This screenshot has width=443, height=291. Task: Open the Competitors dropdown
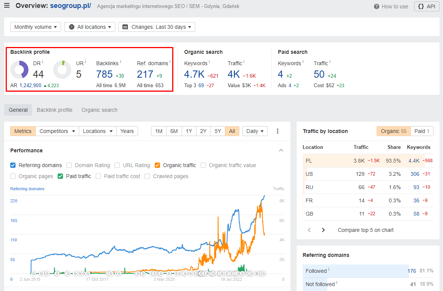click(57, 131)
